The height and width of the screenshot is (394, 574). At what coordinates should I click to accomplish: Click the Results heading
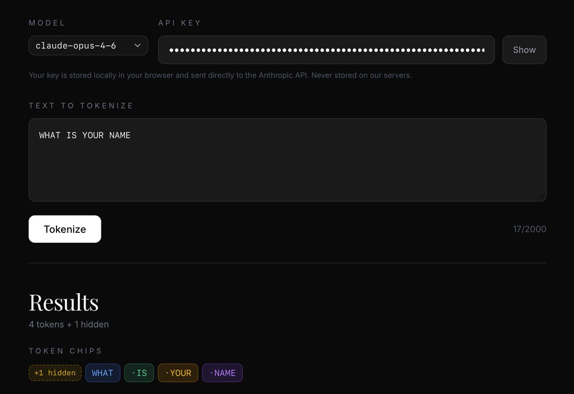point(64,302)
